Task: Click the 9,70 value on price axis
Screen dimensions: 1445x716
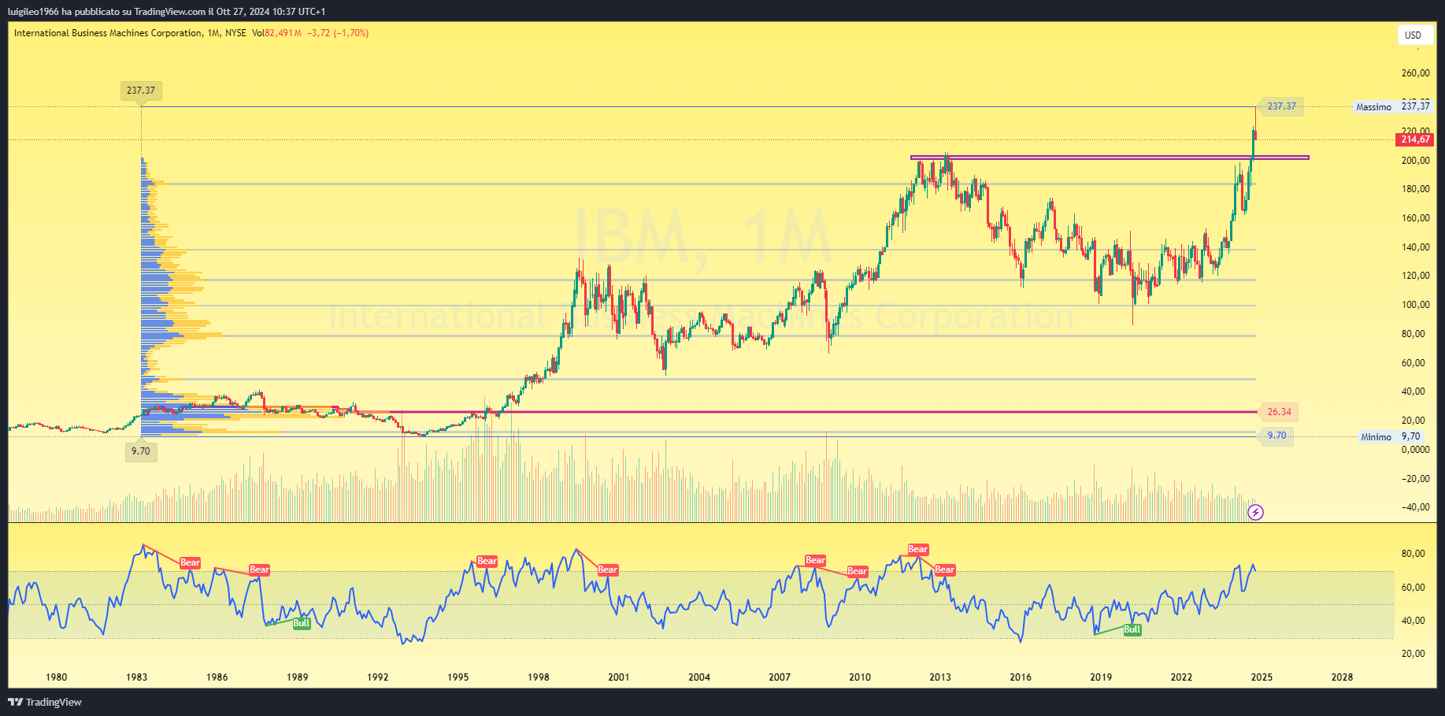Action: (1411, 436)
